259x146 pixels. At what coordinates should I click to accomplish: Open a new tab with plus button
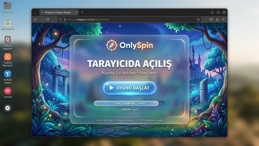point(82,12)
